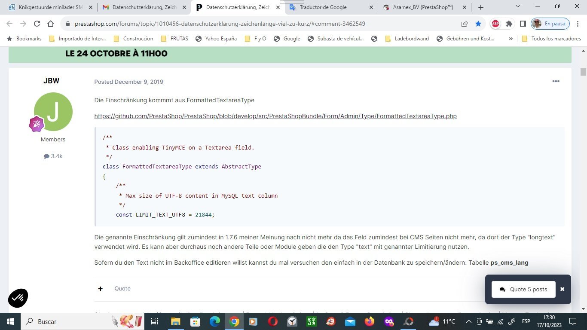Open the Windows Start menu
This screenshot has width=587, height=330.
click(10, 321)
